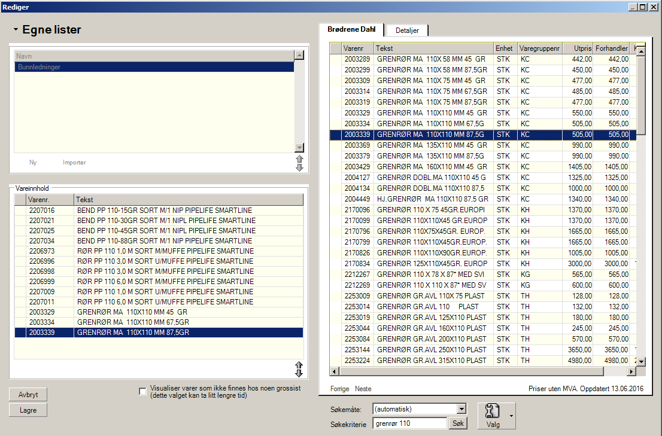This screenshot has height=436, width=662.
Task: Select 2253014 GRENRØR GR.AVL 110 PLAST row
Action: [x=483, y=307]
